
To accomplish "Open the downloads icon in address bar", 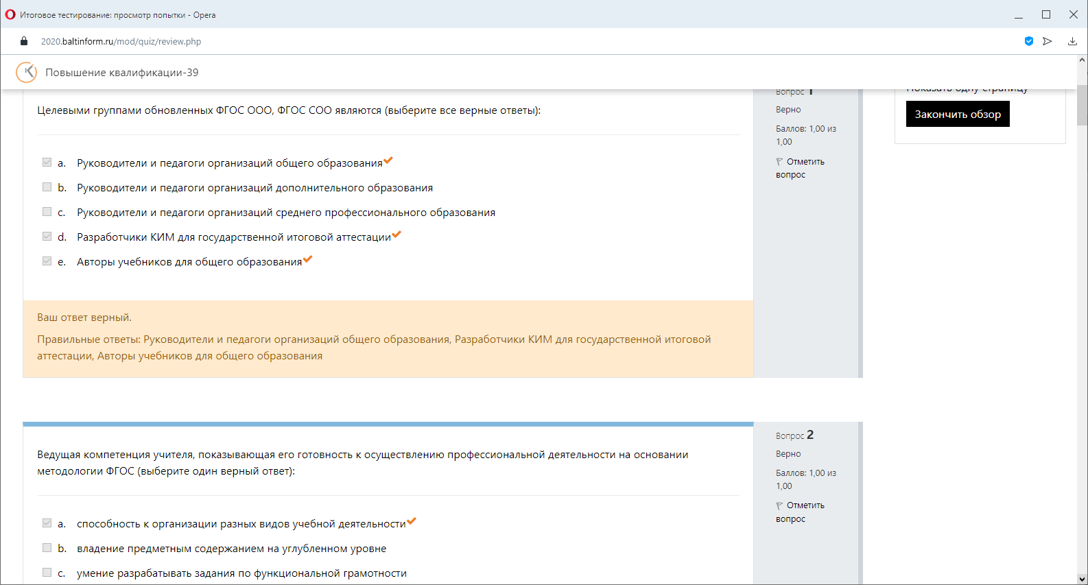I will pyautogui.click(x=1072, y=41).
